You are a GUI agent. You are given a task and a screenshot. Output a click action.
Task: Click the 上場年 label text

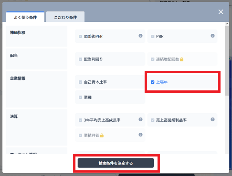pos(162,82)
